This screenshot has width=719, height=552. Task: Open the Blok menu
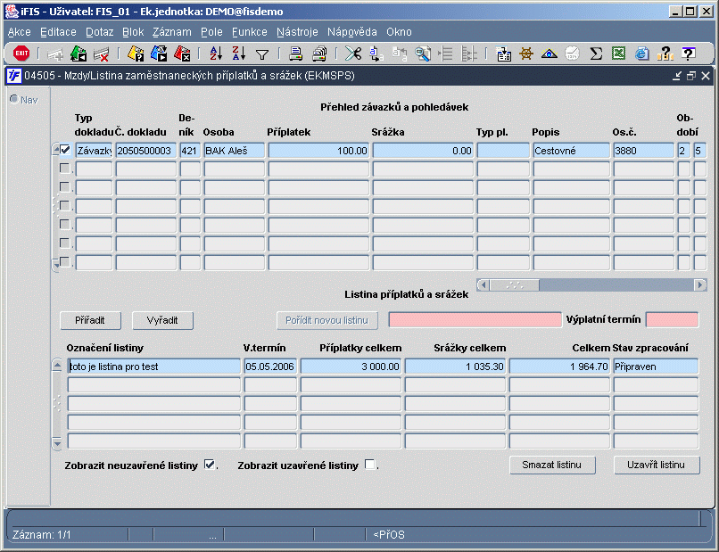click(133, 32)
